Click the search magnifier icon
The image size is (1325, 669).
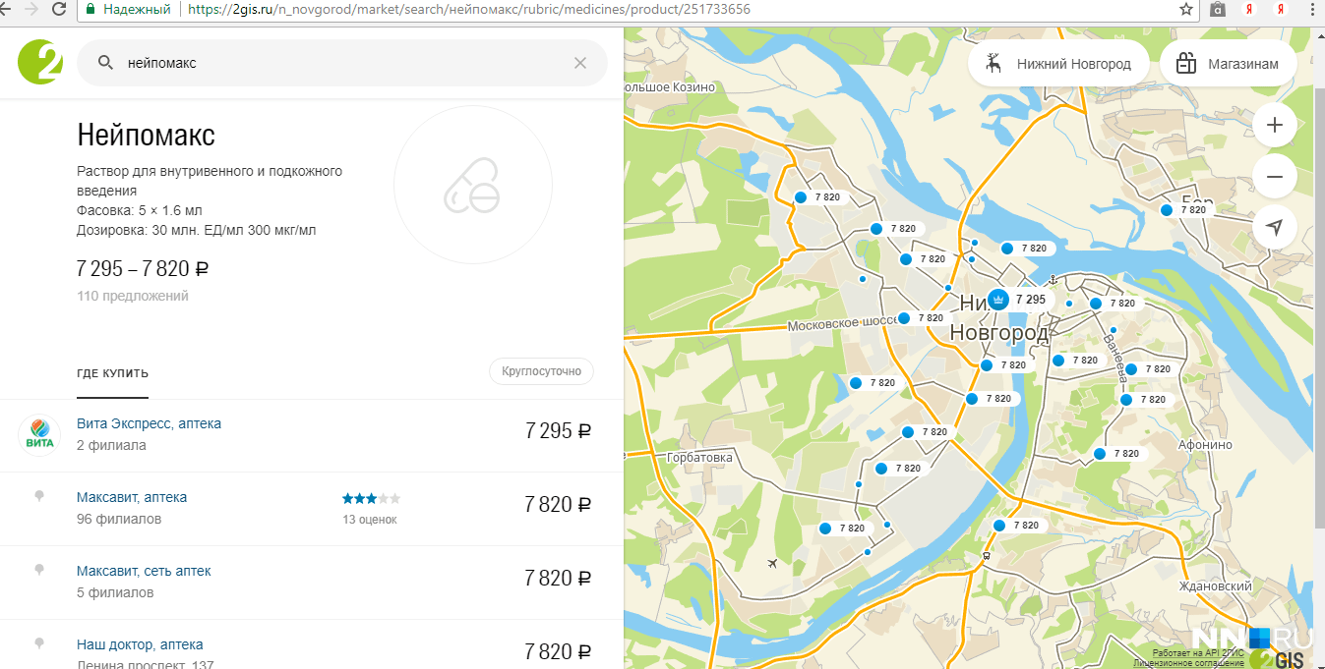(x=105, y=63)
